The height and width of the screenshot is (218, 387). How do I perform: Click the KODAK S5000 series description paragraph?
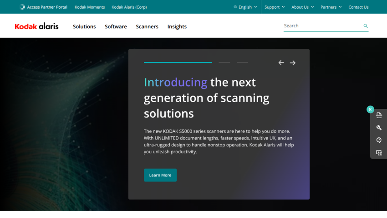click(x=219, y=141)
